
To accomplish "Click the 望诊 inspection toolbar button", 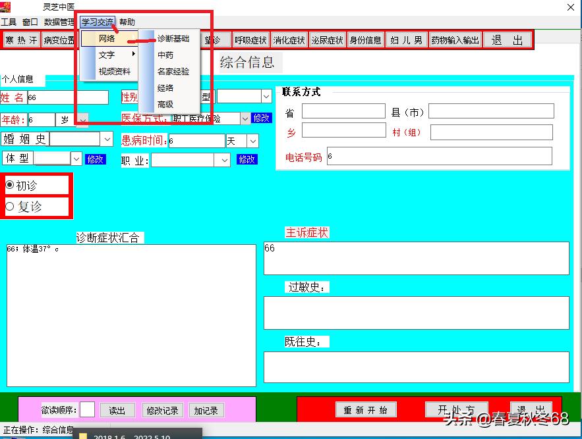I will [x=215, y=39].
